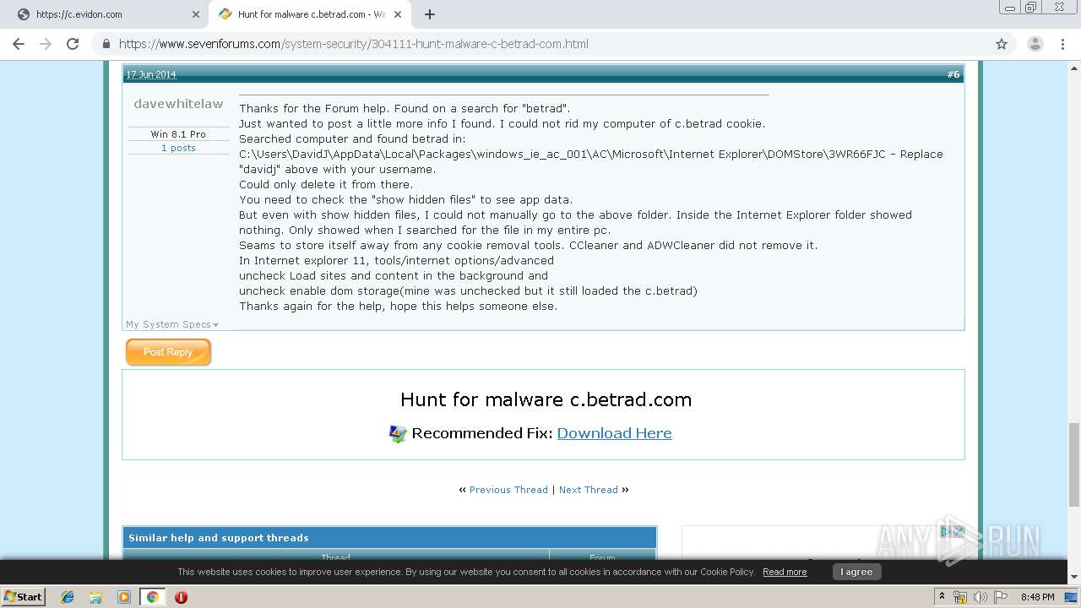Close the c.evidon.com tab
Viewport: 1081px width, 608px height.
[196, 14]
